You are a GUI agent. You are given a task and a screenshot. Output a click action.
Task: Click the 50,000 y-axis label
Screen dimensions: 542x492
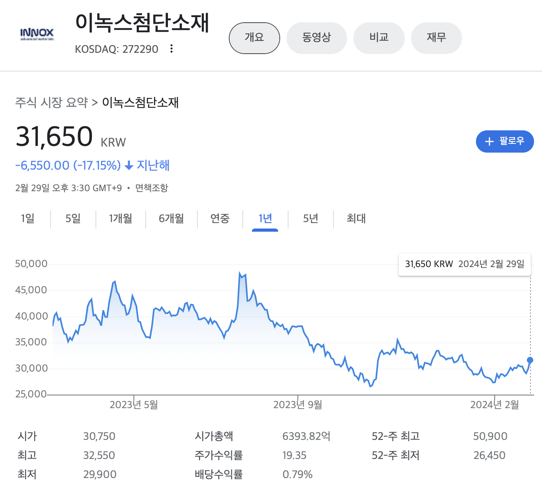[31, 264]
